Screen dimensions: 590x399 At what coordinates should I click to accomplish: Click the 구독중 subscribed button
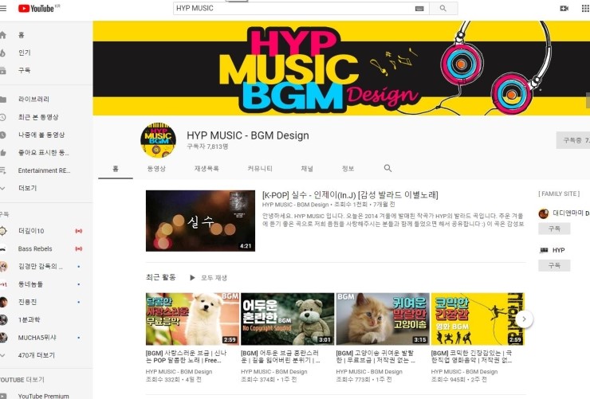click(x=573, y=140)
